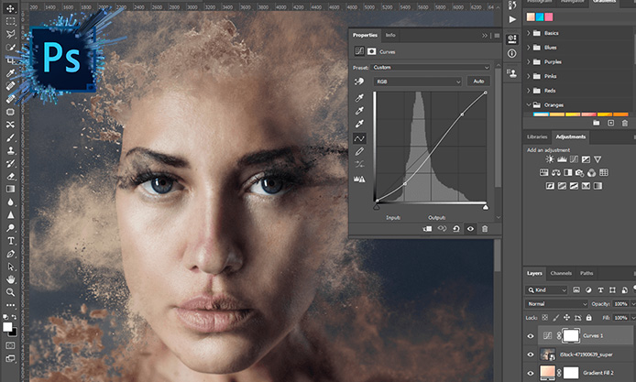Viewport: 636px width, 382px height.
Task: Open the Preset Custom dropdown
Action: [x=431, y=67]
